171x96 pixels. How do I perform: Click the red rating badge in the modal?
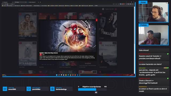point(41,54)
